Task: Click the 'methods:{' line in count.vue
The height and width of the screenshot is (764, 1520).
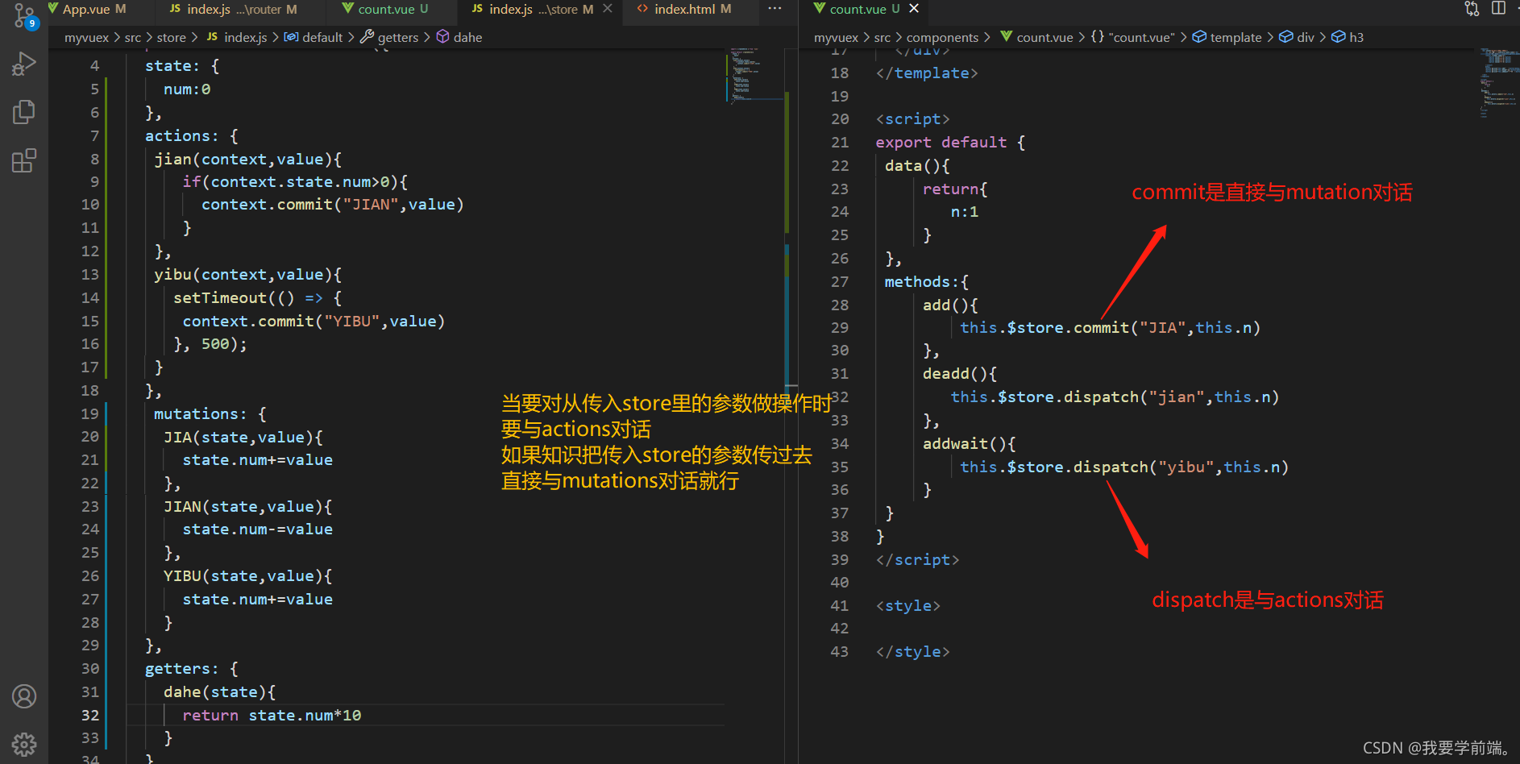Action: [x=927, y=281]
